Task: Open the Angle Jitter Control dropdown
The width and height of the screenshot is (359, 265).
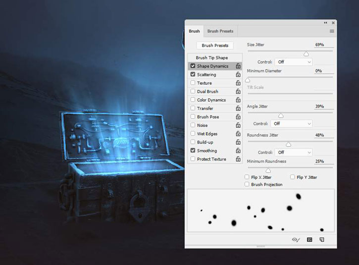Action: click(292, 124)
